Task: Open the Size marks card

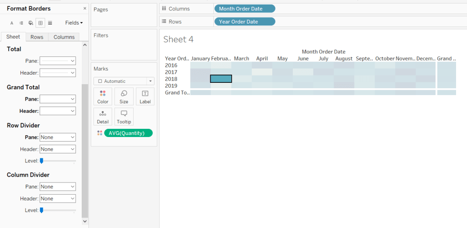Action: coord(124,96)
